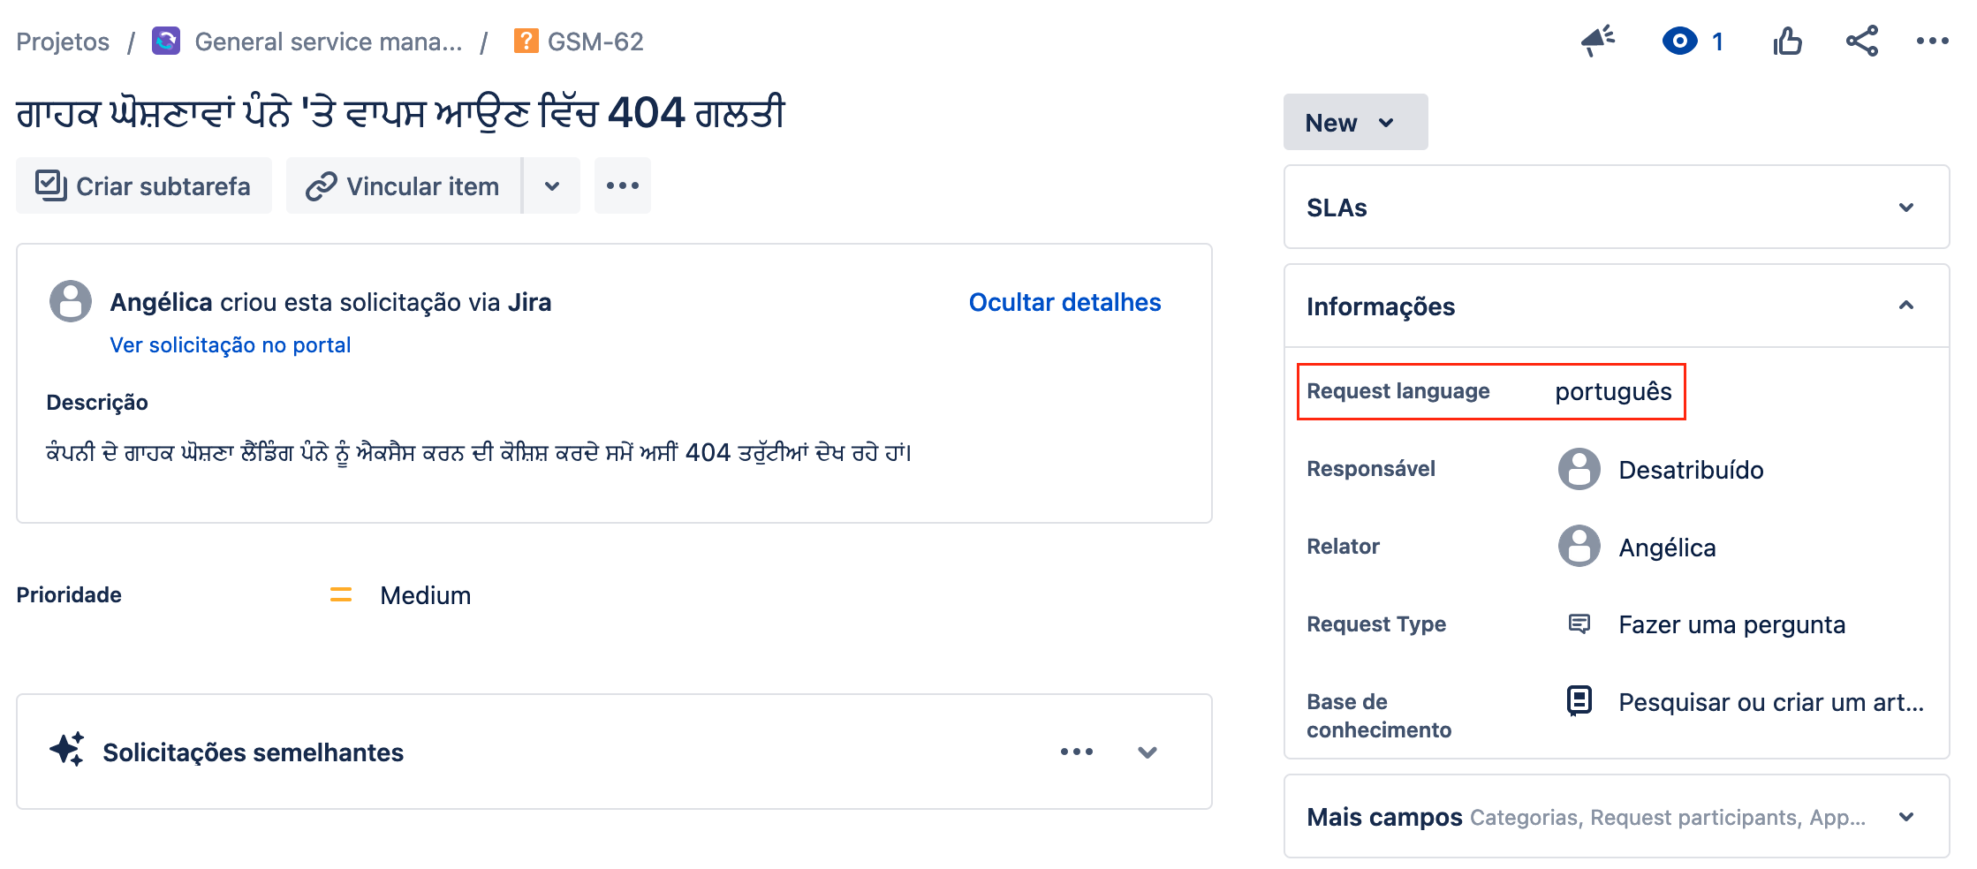Open the three-dot menu beside Vincular item
1977x869 pixels.
point(623,185)
